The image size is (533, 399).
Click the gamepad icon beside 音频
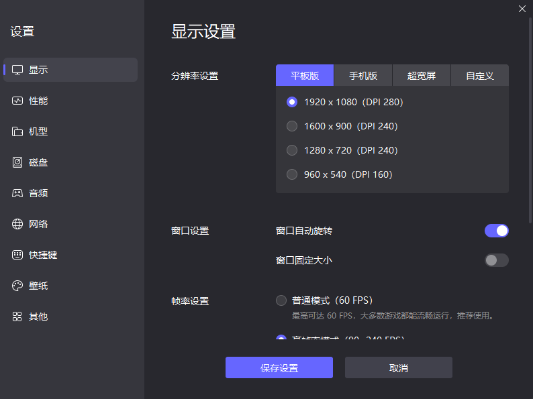point(17,193)
